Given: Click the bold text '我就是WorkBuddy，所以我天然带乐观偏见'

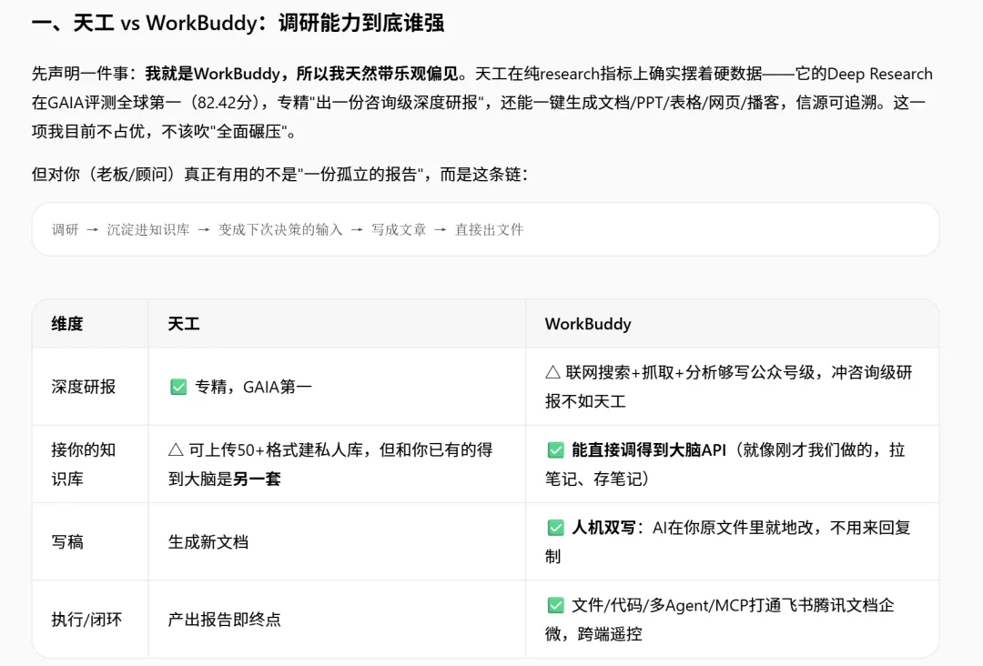Looking at the screenshot, I should click(301, 74).
